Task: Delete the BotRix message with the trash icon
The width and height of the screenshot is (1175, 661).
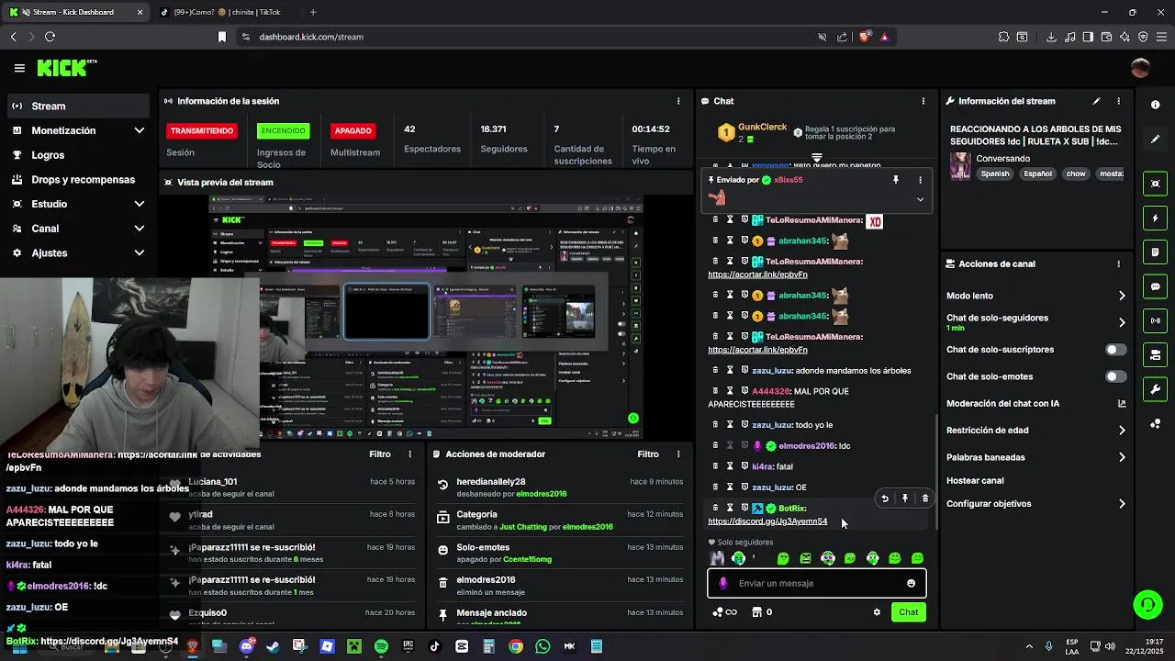Action: (x=924, y=499)
